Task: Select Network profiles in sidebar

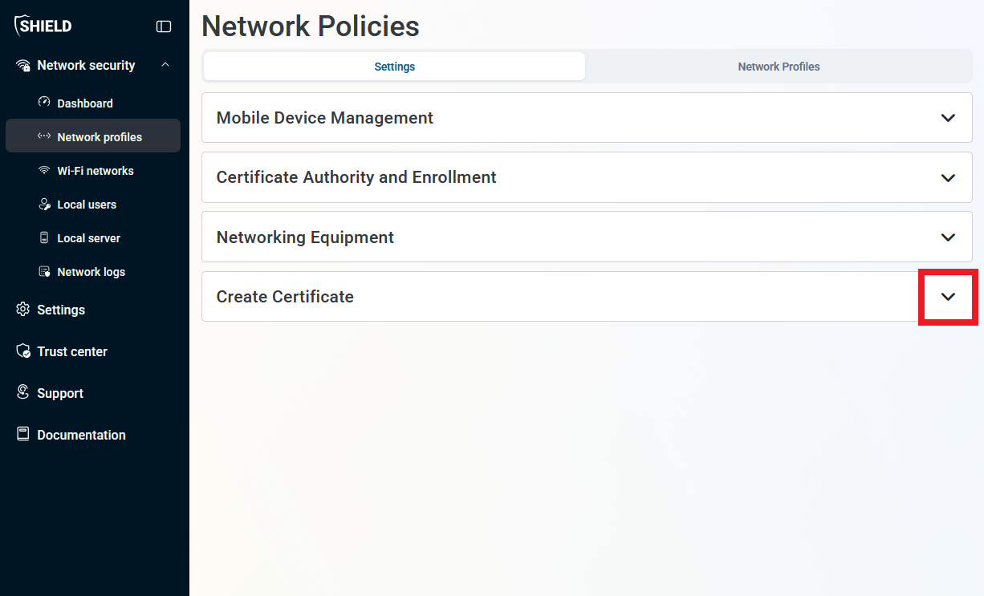Action: [93, 136]
